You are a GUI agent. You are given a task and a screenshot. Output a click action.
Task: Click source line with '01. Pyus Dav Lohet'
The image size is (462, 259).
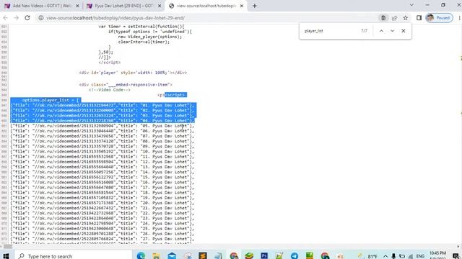pos(103,105)
